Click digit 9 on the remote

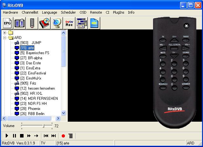tap(186, 80)
